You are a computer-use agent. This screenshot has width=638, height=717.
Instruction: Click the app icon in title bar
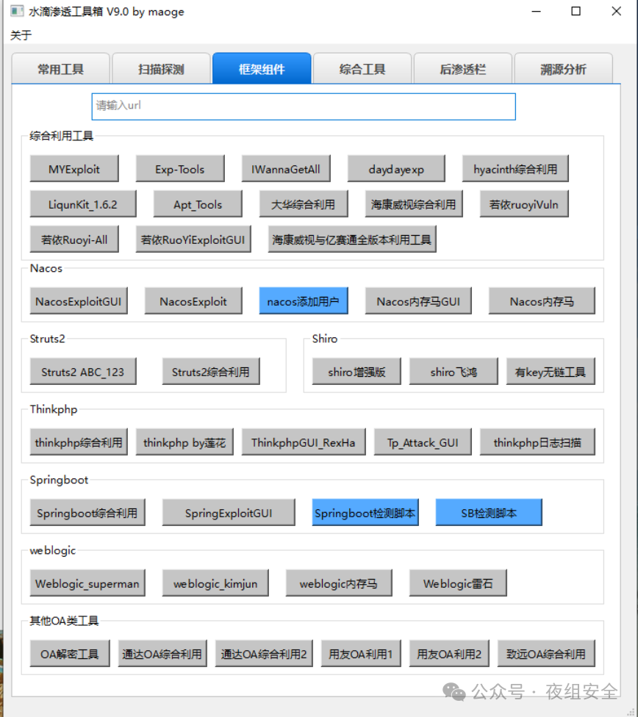pos(17,11)
